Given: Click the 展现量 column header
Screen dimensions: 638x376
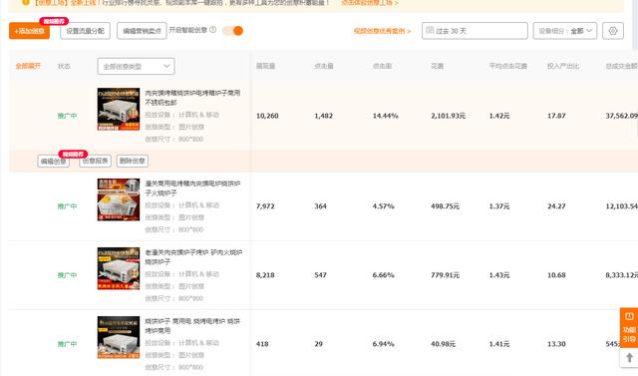Looking at the screenshot, I should click(266, 66).
